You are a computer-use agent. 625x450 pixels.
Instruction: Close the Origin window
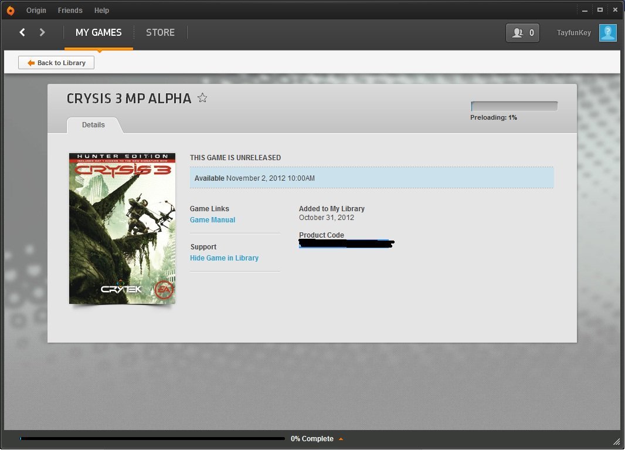tap(615, 10)
